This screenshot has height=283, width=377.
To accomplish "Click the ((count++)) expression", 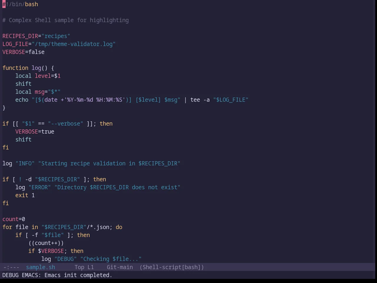I will pyautogui.click(x=46, y=243).
